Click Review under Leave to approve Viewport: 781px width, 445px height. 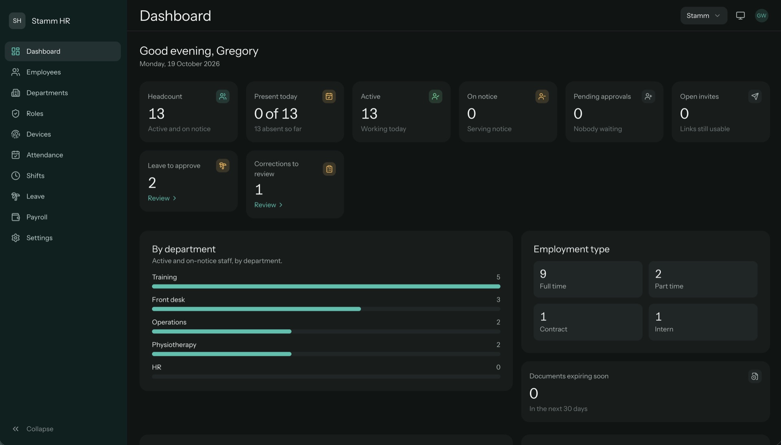162,198
